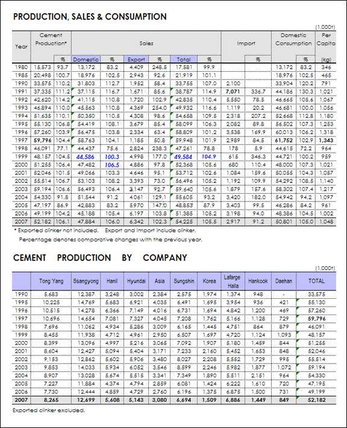The height and width of the screenshot is (428, 347).
Task: Click 1980 cement production value 15,573
Action: click(x=42, y=67)
